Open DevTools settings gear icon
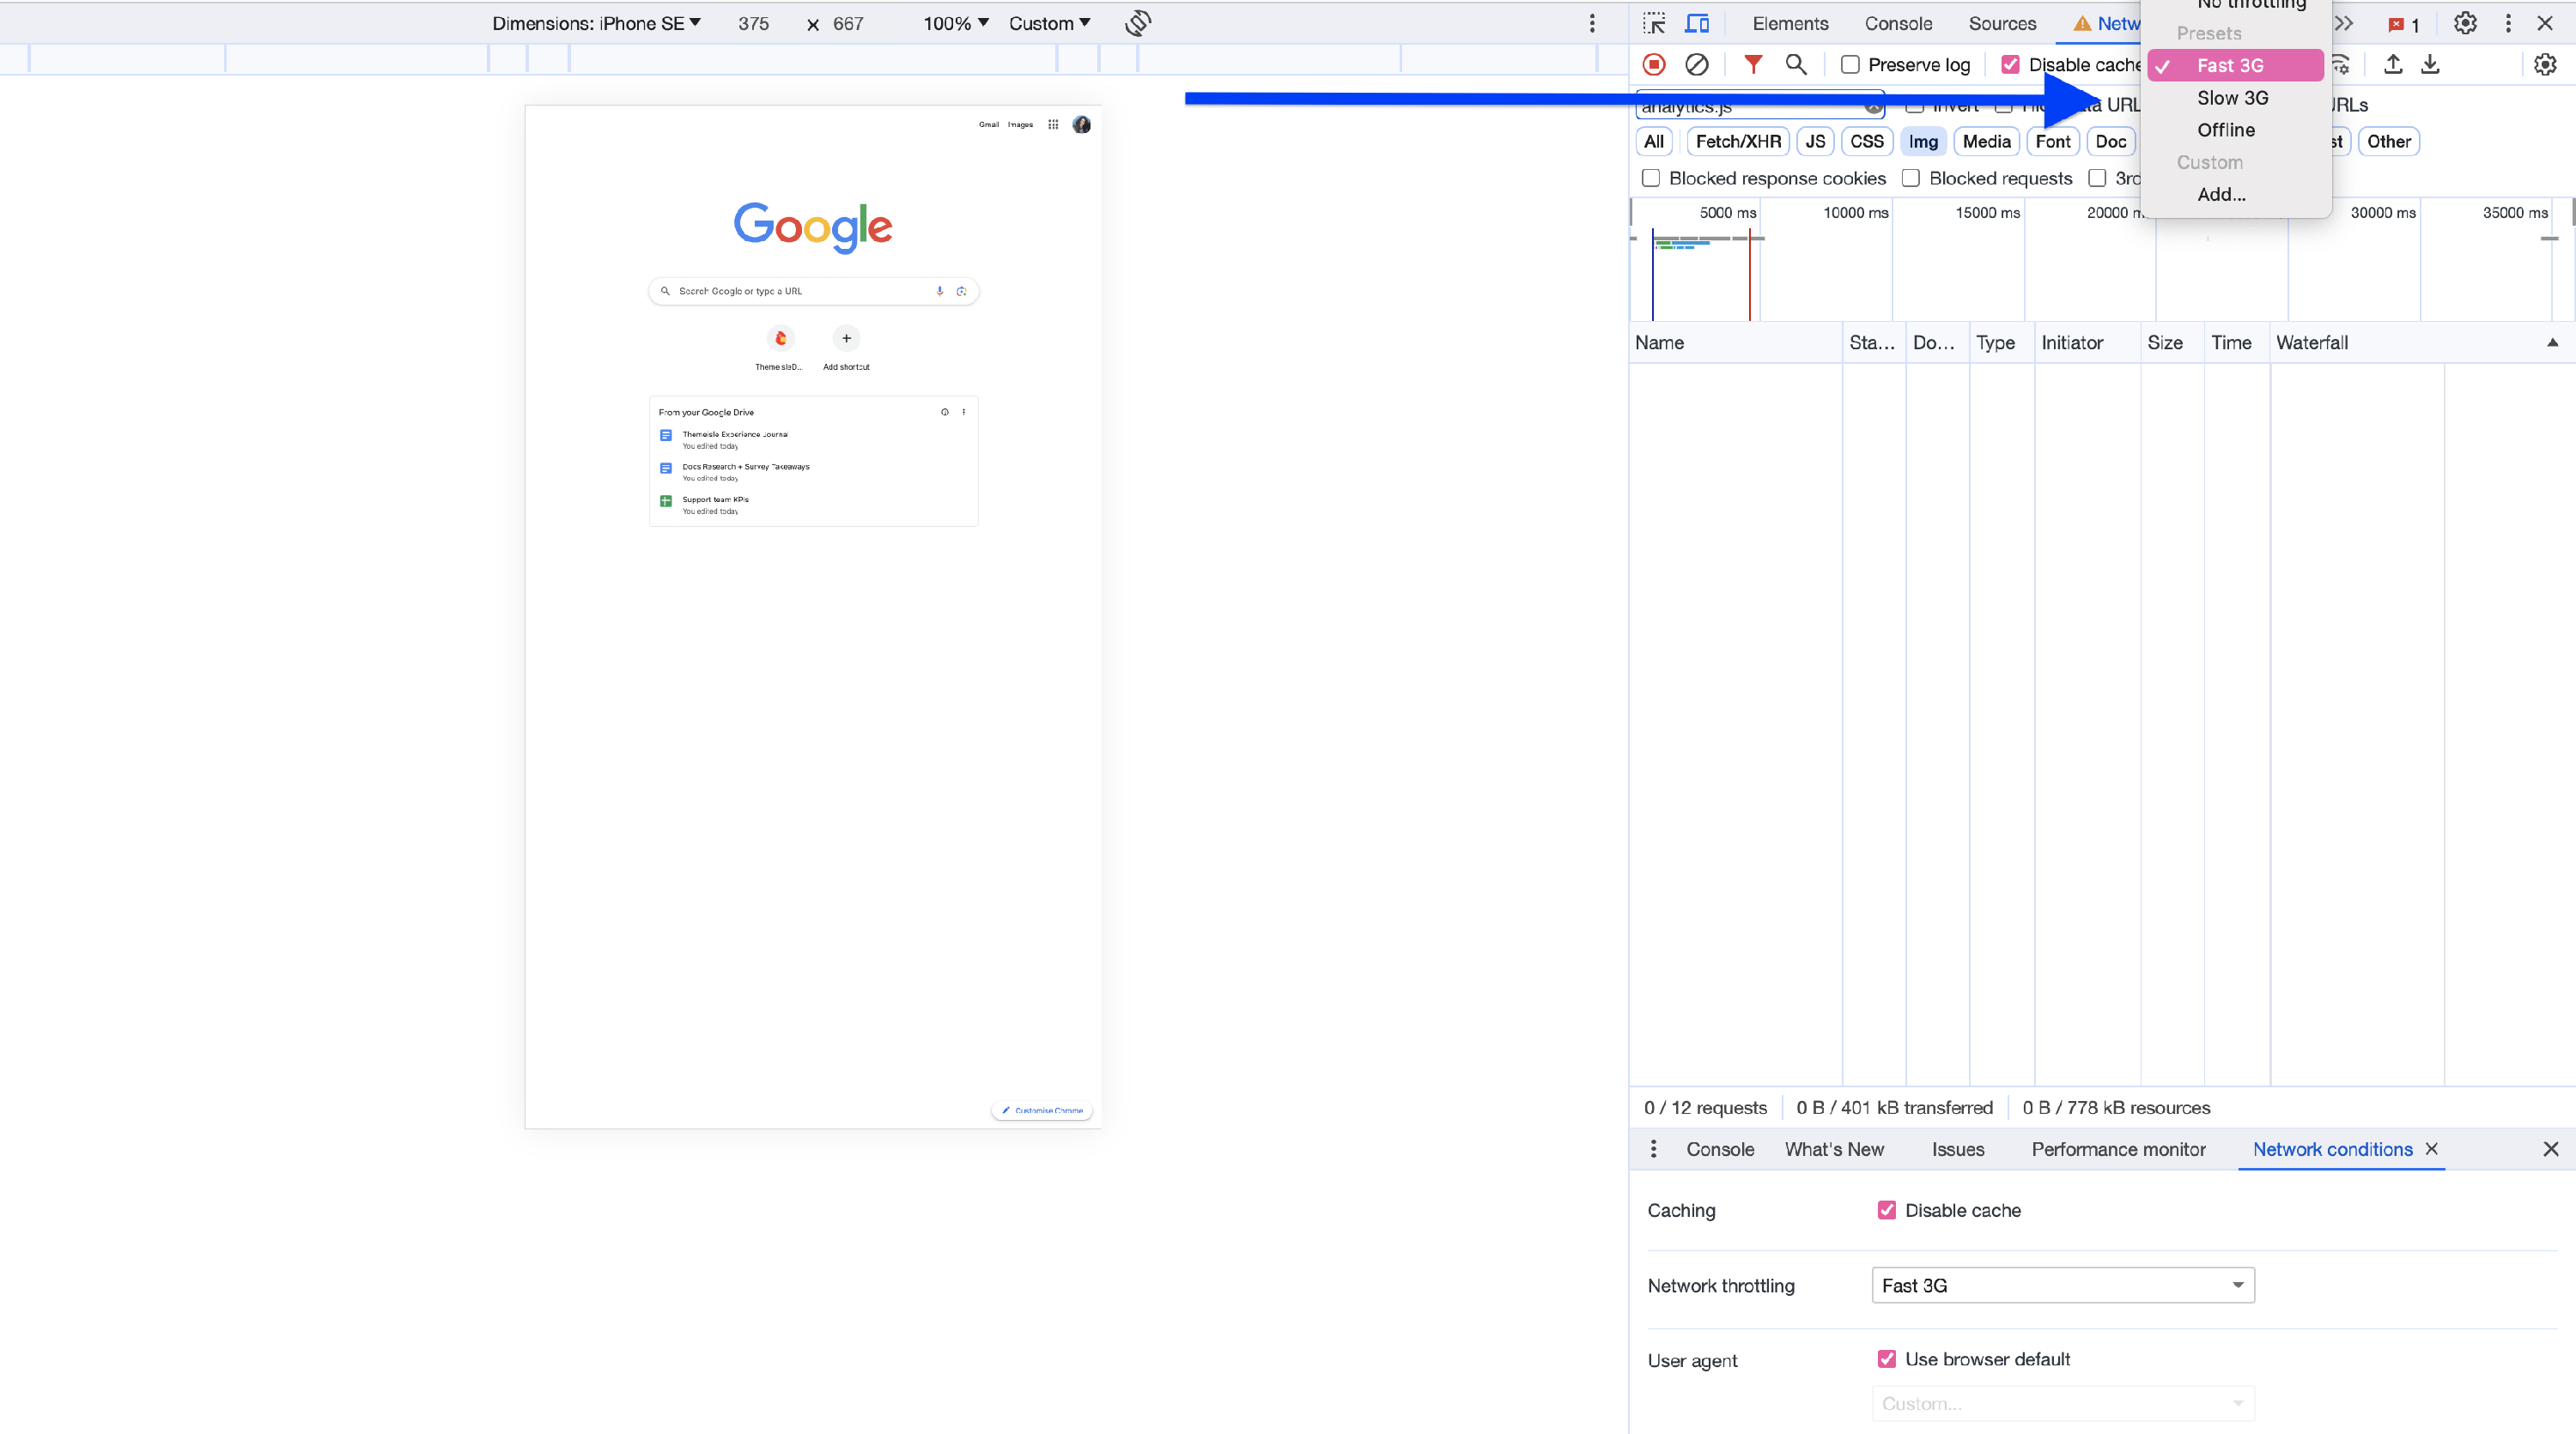 tap(2465, 23)
